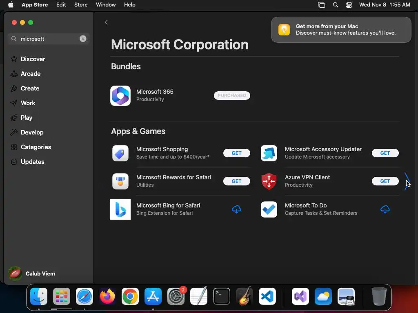Viewport: 418px width, 313px height.
Task: Open Launchpad in the Dock
Action: (62, 296)
